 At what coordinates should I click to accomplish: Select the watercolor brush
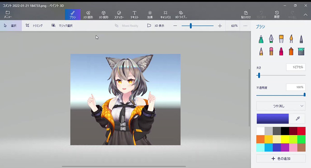click(x=291, y=39)
